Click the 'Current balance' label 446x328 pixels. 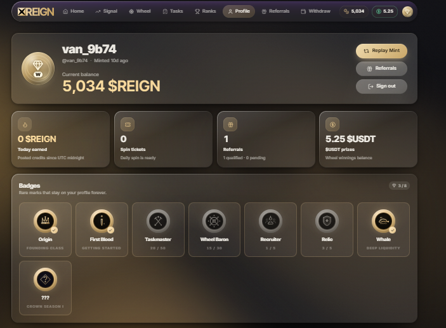pos(81,74)
